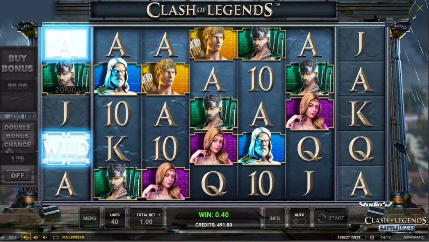Turn on Double Bonus Chance OFF switch
The width and height of the screenshot is (429, 242).
coord(17,176)
